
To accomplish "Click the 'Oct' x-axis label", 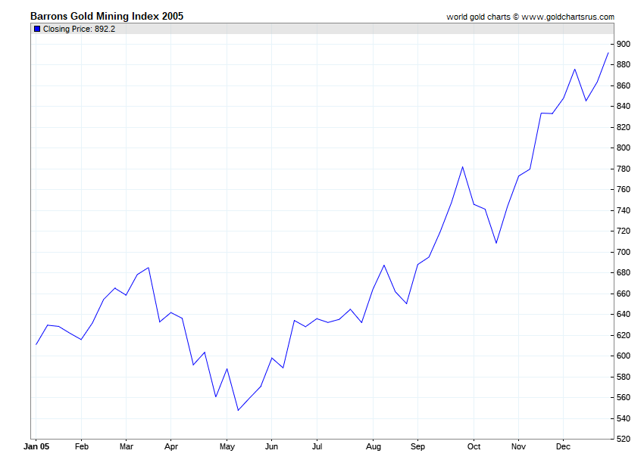I will click(x=474, y=446).
